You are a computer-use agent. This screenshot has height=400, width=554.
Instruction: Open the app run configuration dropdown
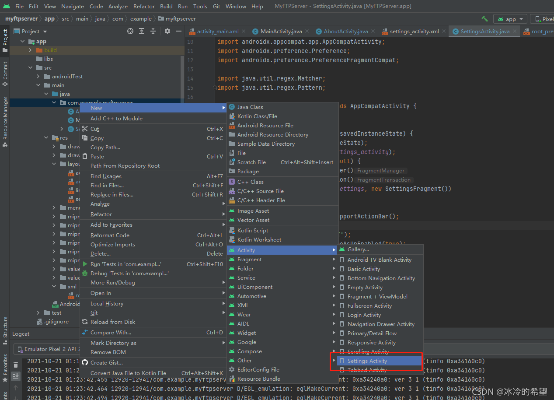coord(510,19)
